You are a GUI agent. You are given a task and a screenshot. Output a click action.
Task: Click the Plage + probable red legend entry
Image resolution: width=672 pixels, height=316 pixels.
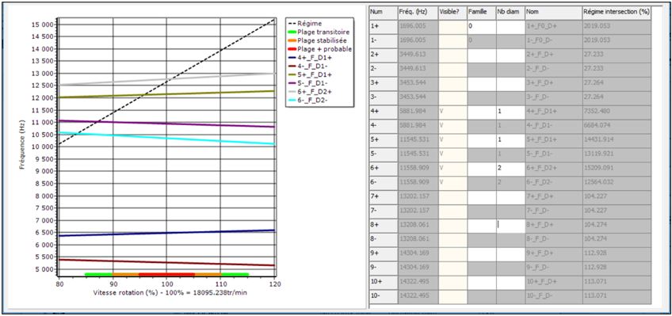click(319, 49)
